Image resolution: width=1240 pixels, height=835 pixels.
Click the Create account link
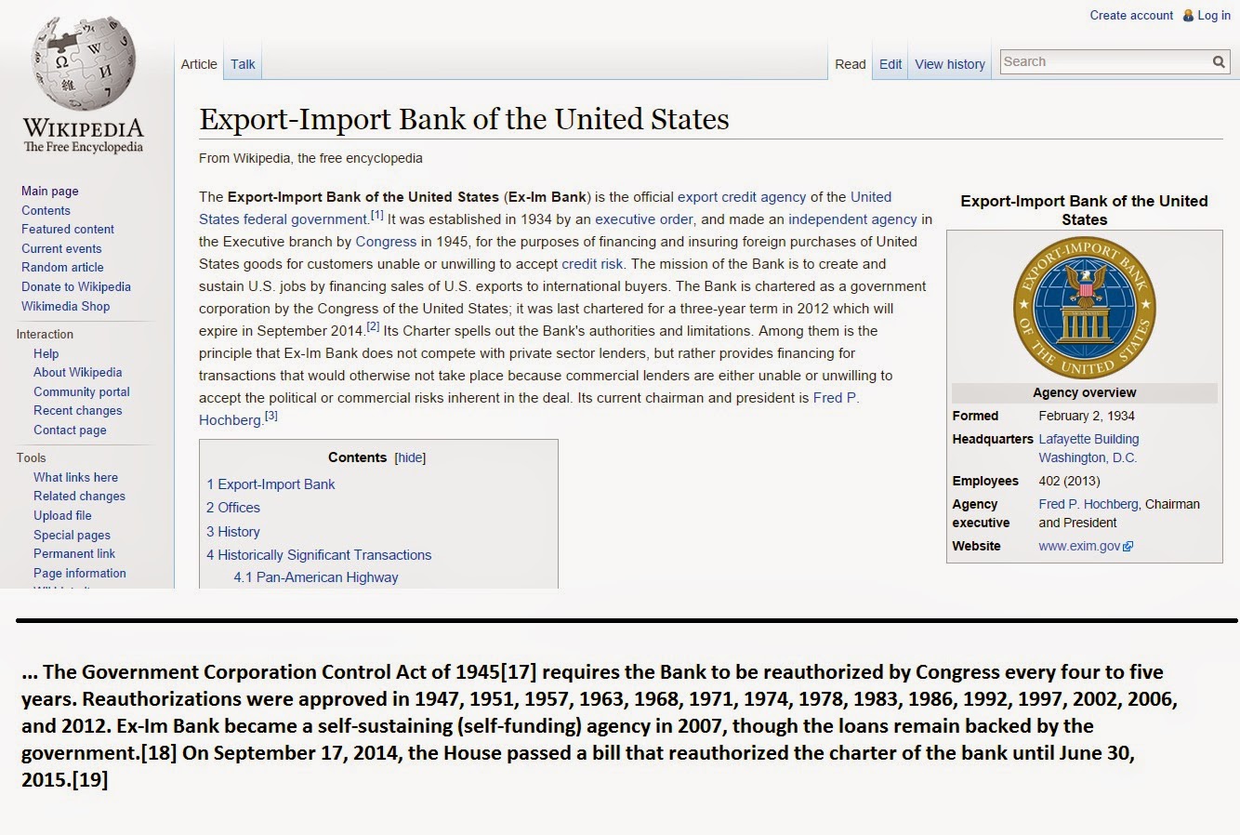[x=1131, y=15]
